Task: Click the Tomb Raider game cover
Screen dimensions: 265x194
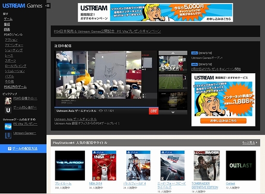Action: tap(207, 166)
